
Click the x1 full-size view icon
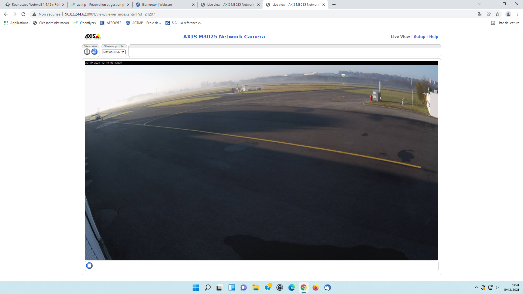click(x=94, y=52)
